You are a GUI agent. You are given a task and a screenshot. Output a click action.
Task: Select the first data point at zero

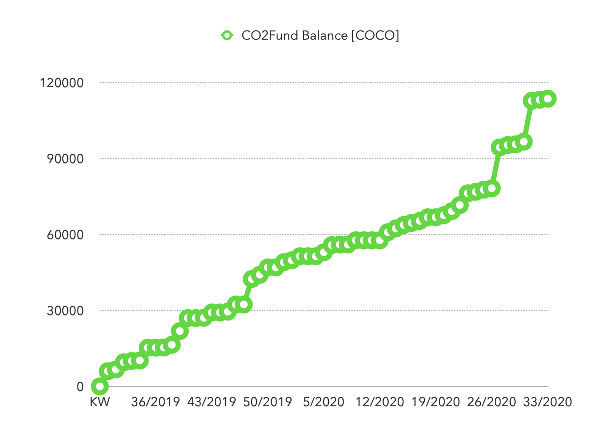pyautogui.click(x=100, y=387)
